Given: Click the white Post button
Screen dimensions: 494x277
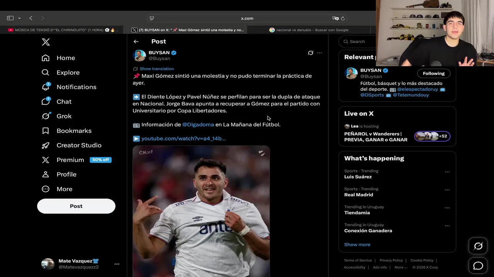Looking at the screenshot, I should pyautogui.click(x=76, y=206).
